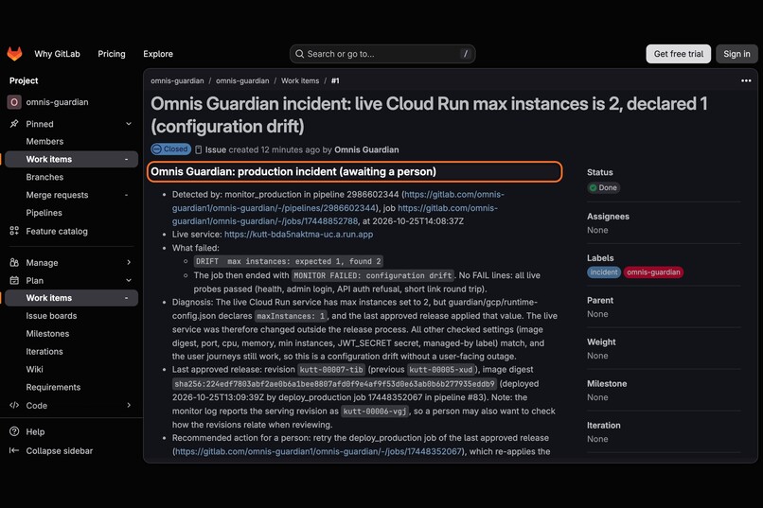The height and width of the screenshot is (508, 763).
Task: Open Requirements in the sidebar
Action: 53,388
